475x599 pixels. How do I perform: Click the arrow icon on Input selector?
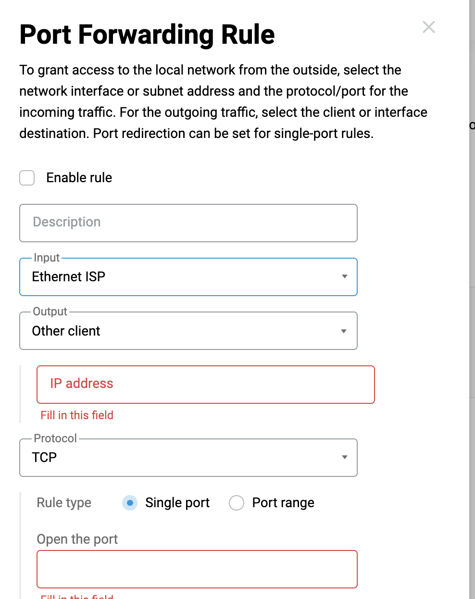click(344, 276)
